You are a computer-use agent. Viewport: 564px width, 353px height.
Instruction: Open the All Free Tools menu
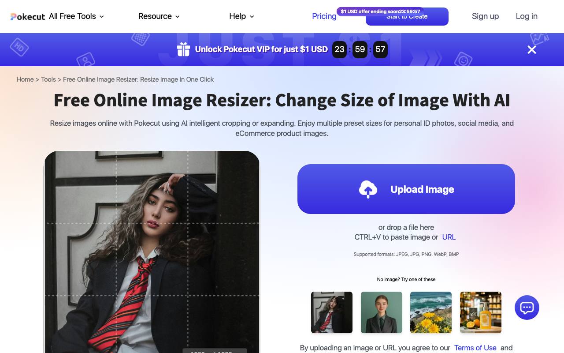click(77, 16)
